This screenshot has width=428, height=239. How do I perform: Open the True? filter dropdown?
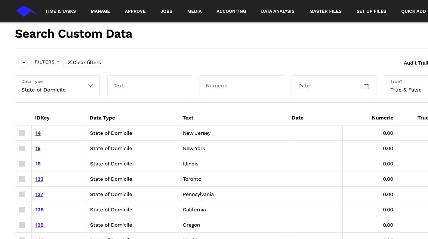pyautogui.click(x=406, y=86)
